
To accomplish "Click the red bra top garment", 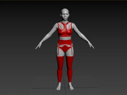I will [x=65, y=29].
